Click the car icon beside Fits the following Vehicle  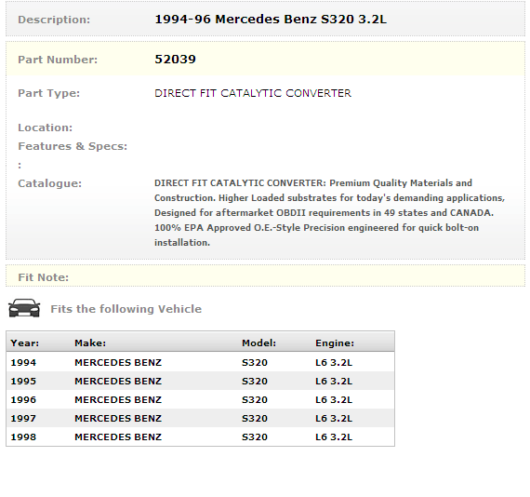pos(24,308)
